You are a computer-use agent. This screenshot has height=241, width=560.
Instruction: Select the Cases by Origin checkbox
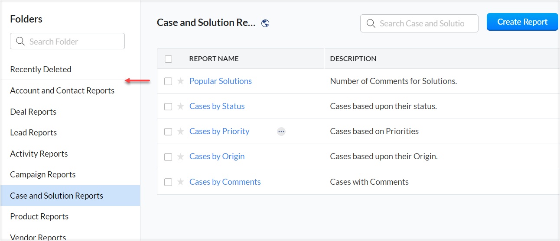(168, 157)
